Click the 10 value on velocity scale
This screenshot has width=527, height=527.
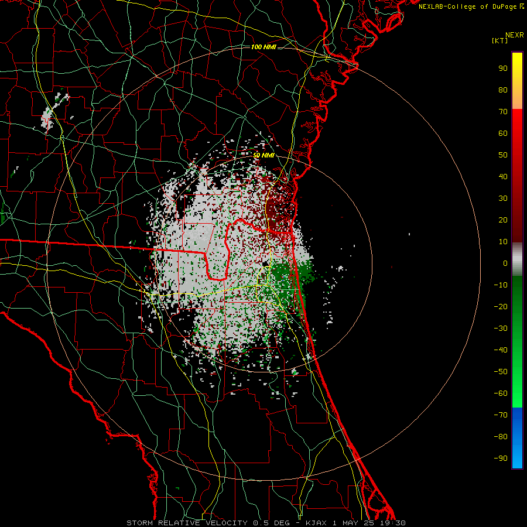(503, 242)
